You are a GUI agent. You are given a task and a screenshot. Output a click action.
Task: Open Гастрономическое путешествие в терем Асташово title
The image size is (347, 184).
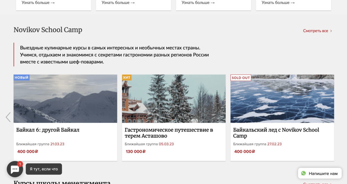click(x=169, y=133)
